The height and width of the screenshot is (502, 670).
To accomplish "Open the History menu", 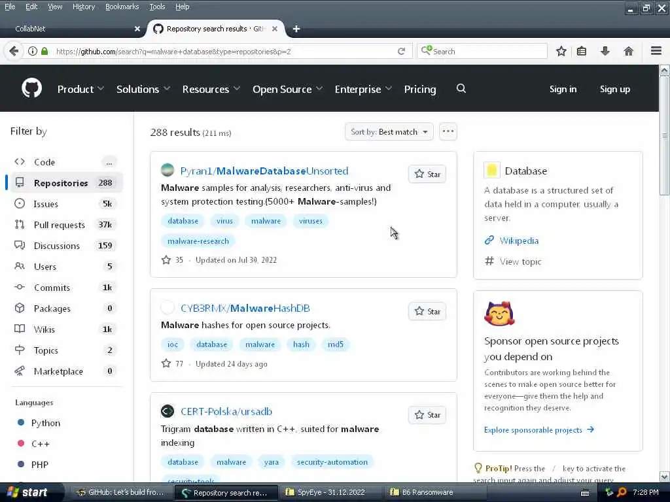I will pos(83,7).
